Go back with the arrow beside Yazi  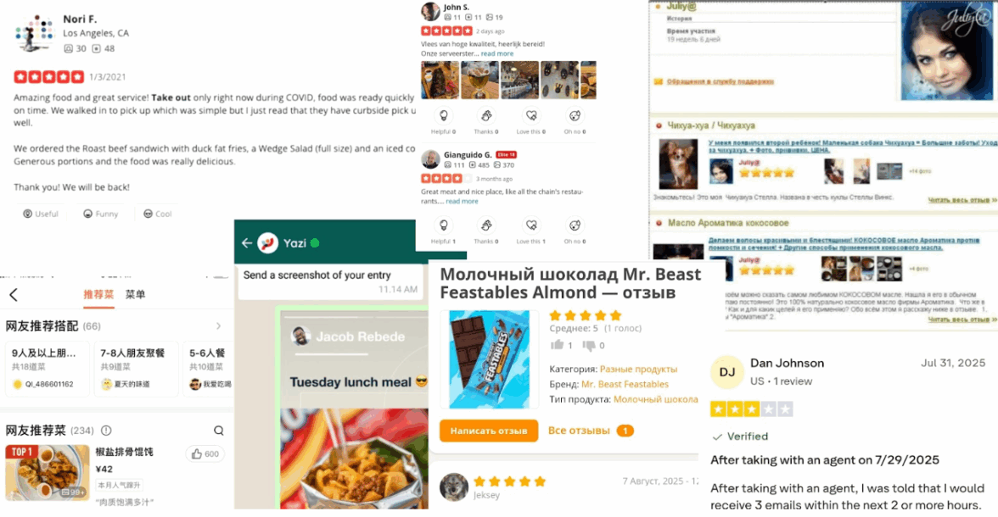[x=247, y=243]
